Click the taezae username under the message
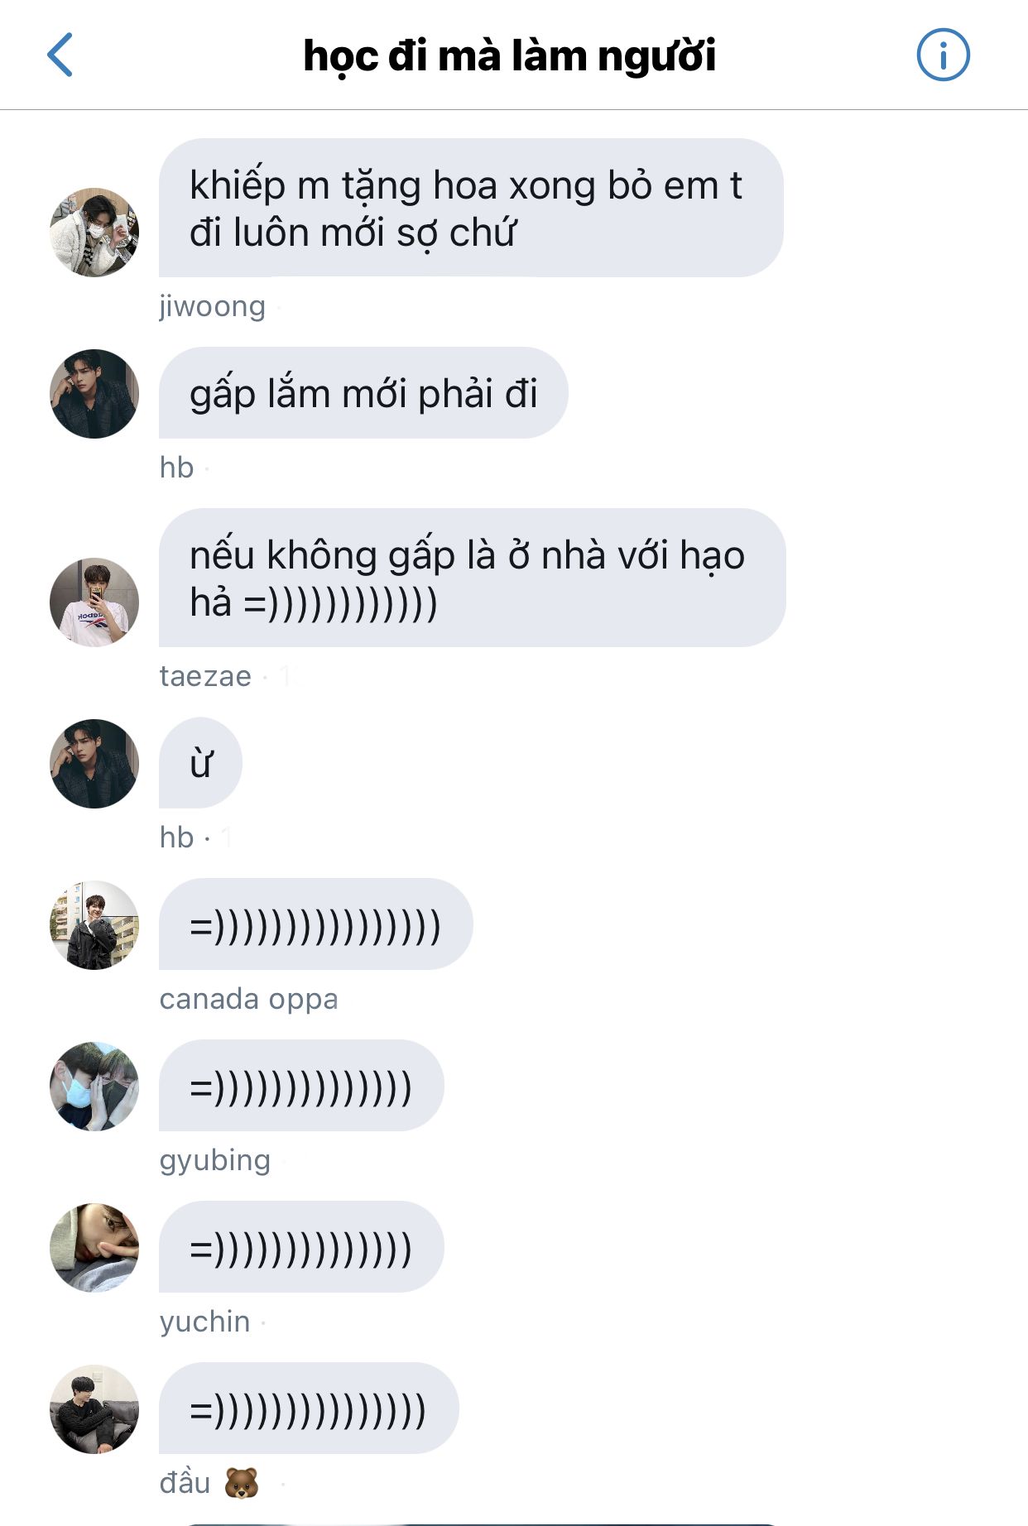 (205, 676)
